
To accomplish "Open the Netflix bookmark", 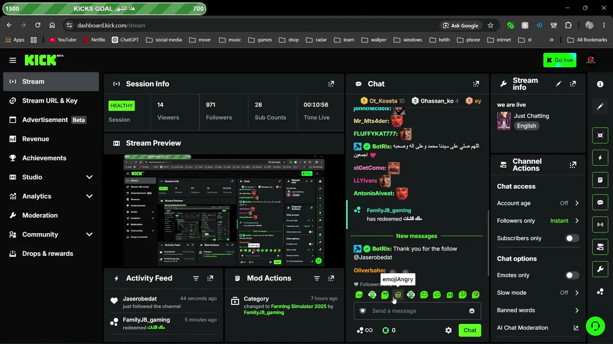I will click(x=94, y=40).
